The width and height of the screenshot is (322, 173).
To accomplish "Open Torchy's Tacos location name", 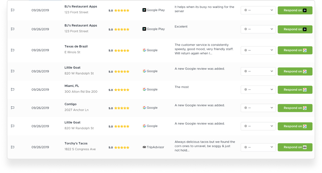I will coord(76,143).
